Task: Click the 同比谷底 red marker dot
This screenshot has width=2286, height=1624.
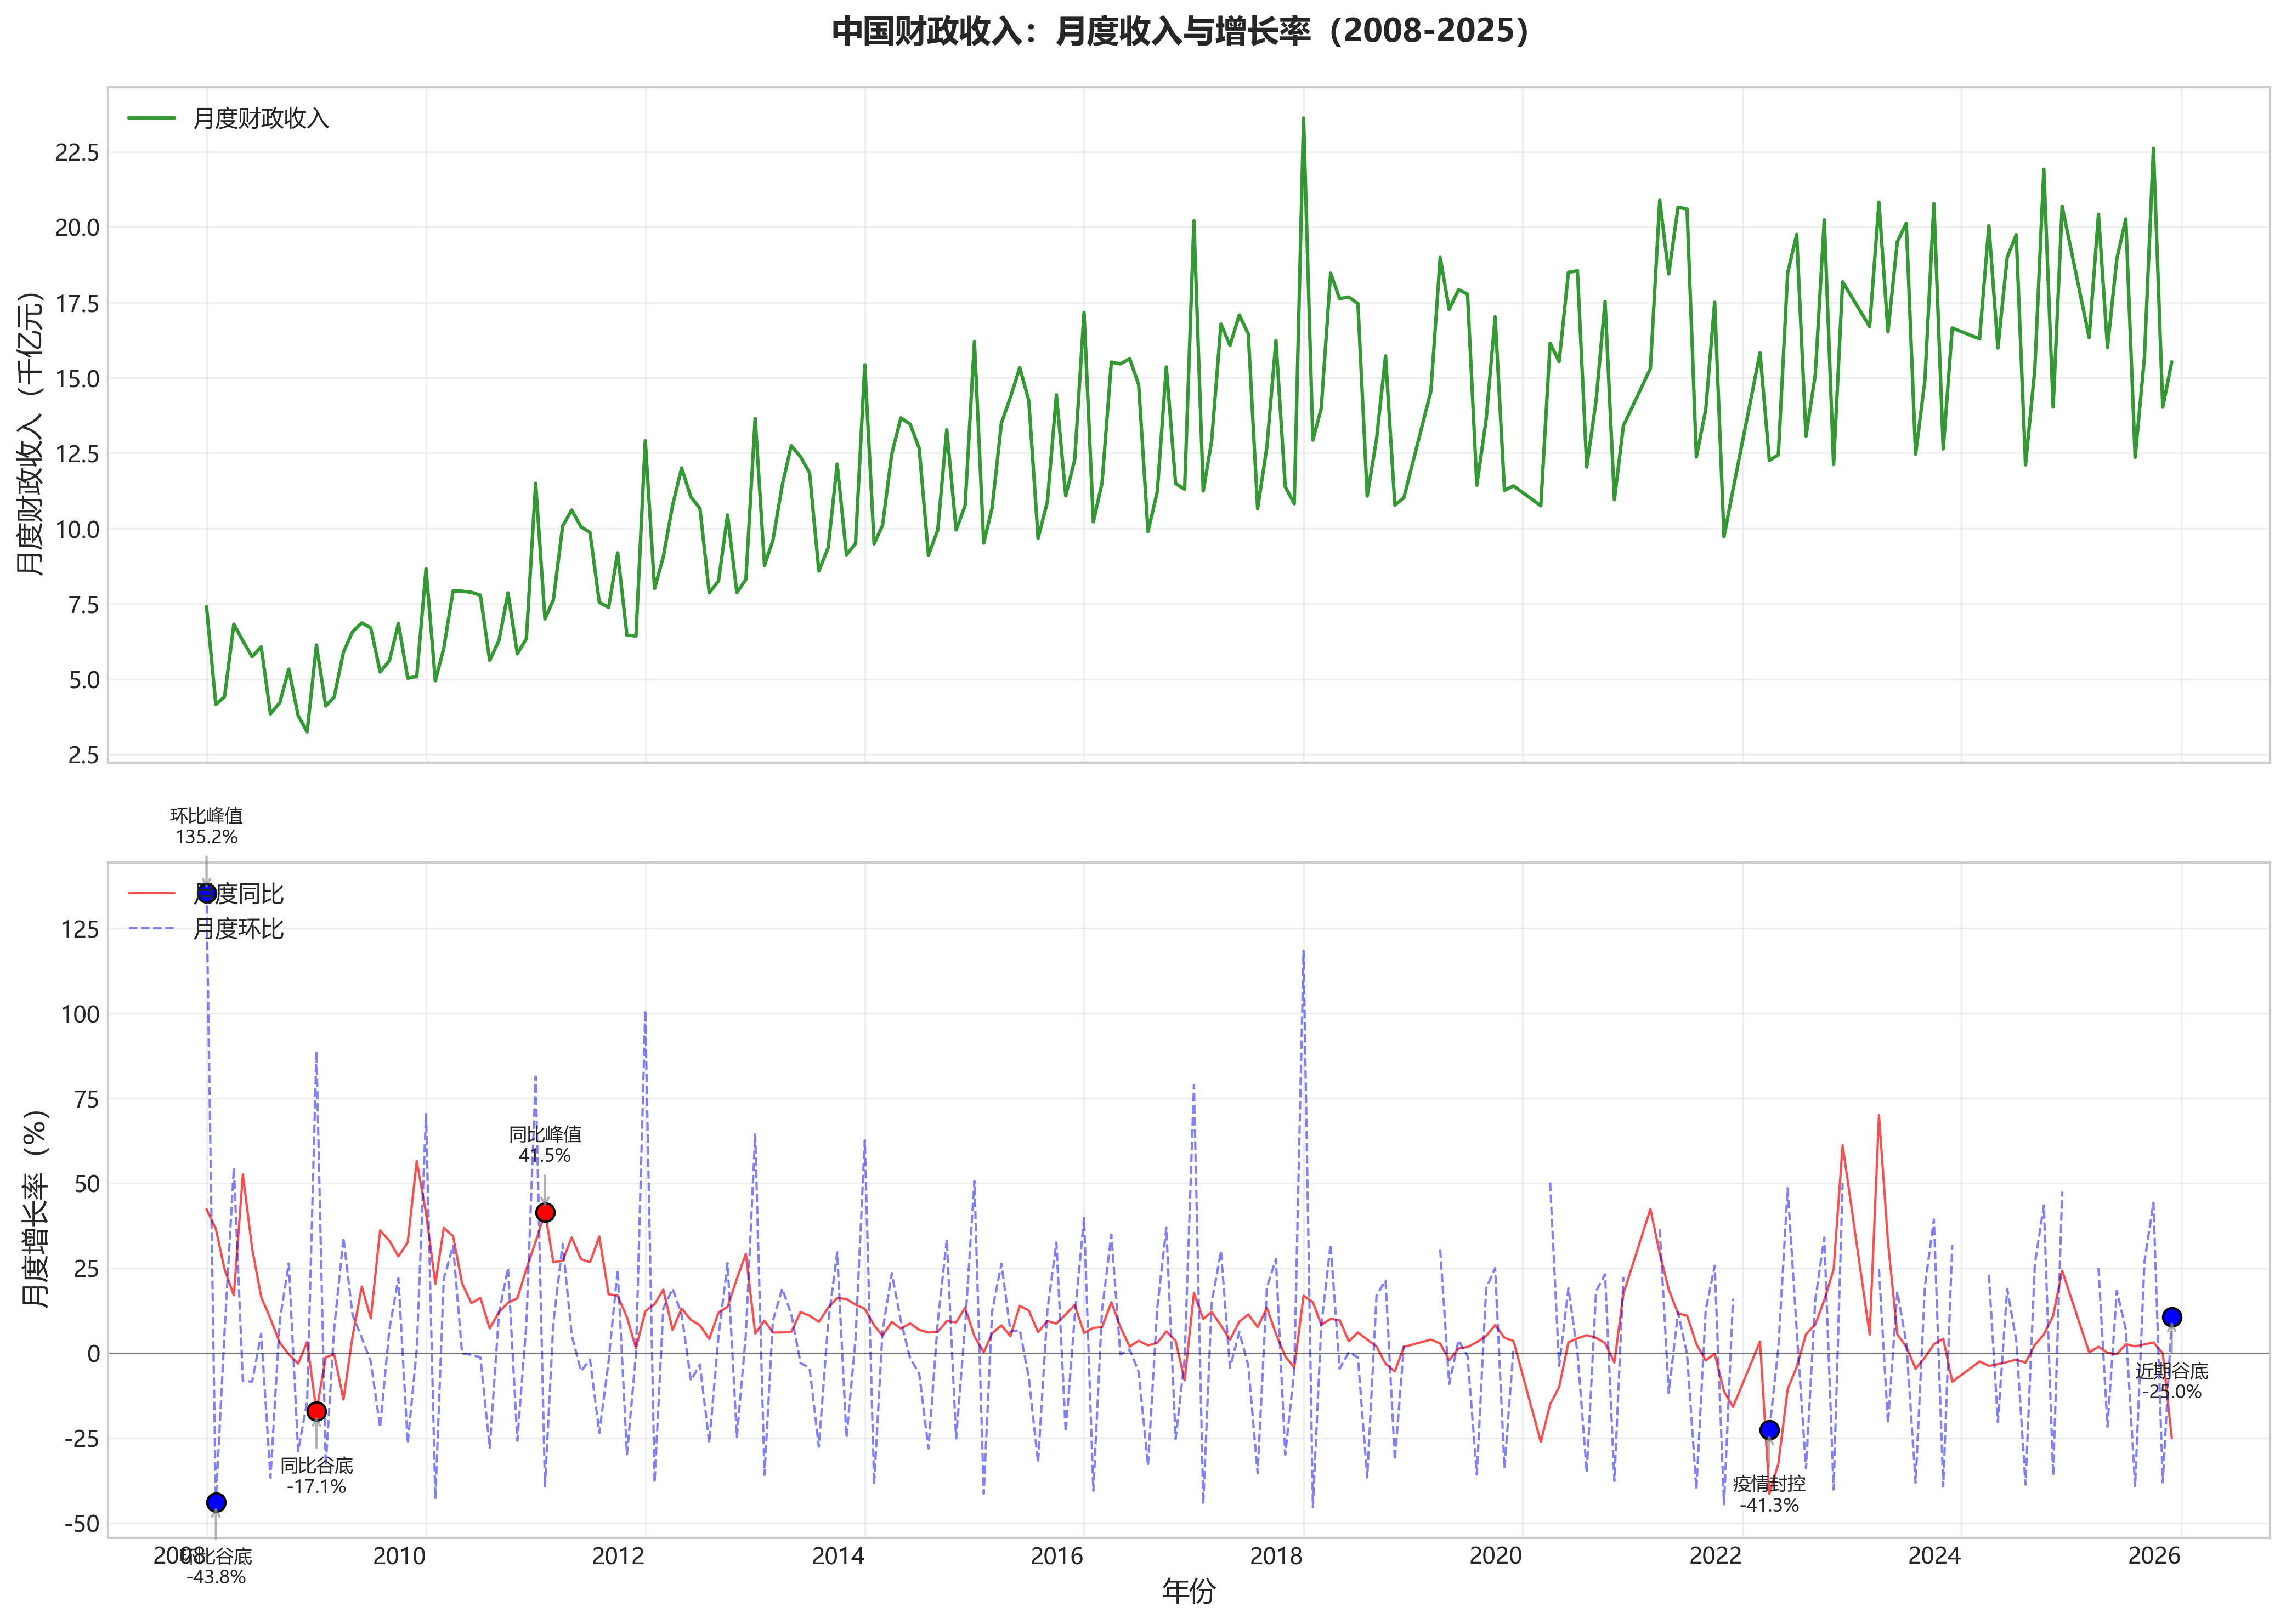Action: [x=316, y=1411]
